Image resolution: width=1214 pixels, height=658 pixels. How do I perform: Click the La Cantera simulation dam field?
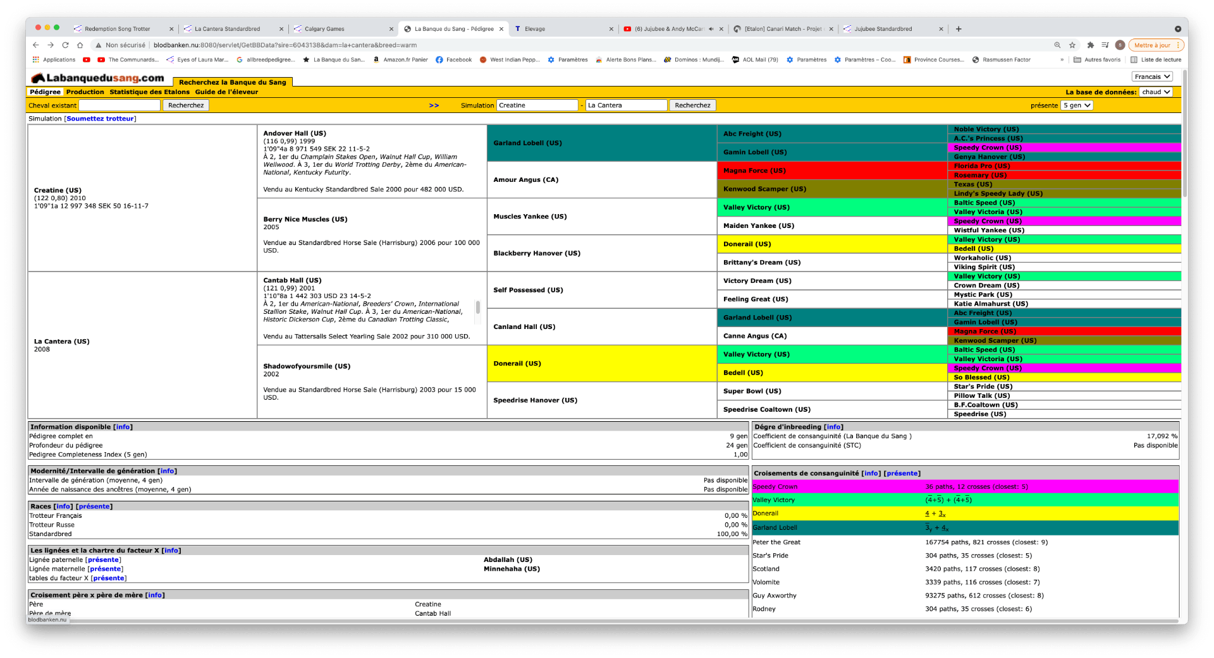tap(626, 105)
